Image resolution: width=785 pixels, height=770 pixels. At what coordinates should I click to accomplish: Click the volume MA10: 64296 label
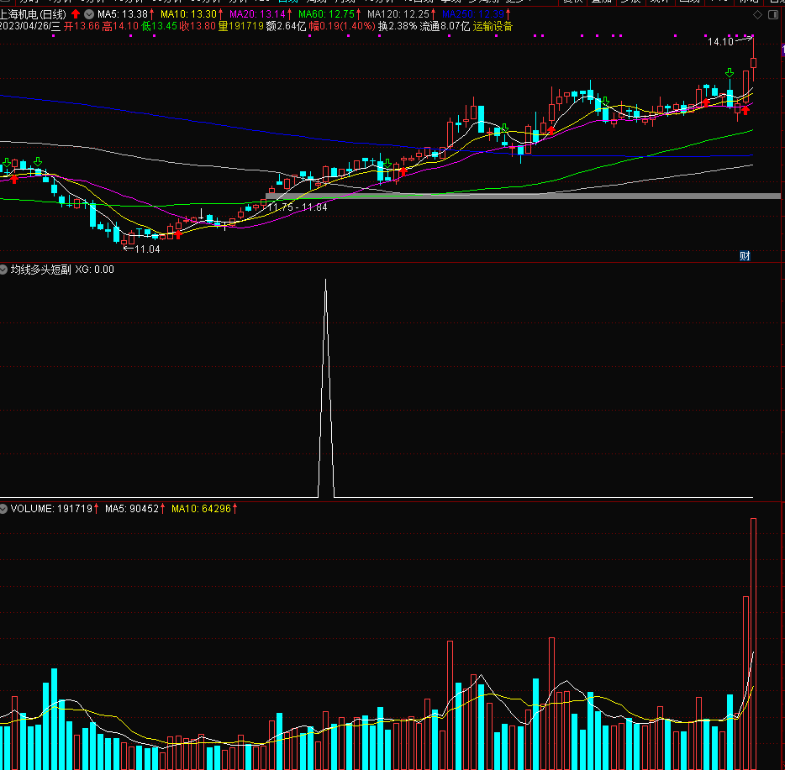[x=201, y=509]
